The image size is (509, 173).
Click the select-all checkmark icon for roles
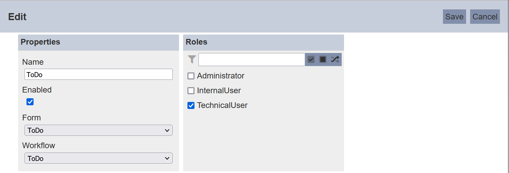(x=311, y=59)
